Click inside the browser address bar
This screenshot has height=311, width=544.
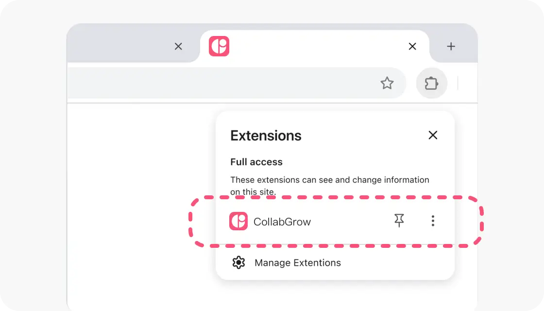tap(219, 83)
